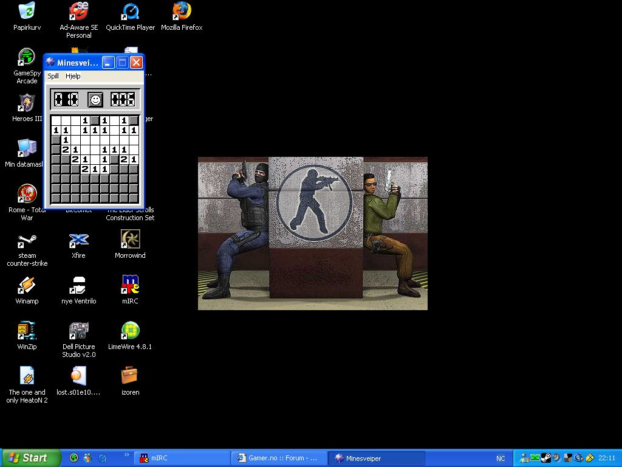Click Steam icon in system tray
Viewport: 622px width, 467px height.
pyautogui.click(x=546, y=458)
